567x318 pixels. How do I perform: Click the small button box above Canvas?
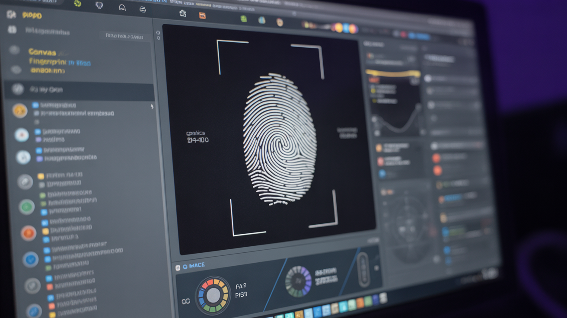pos(124,36)
